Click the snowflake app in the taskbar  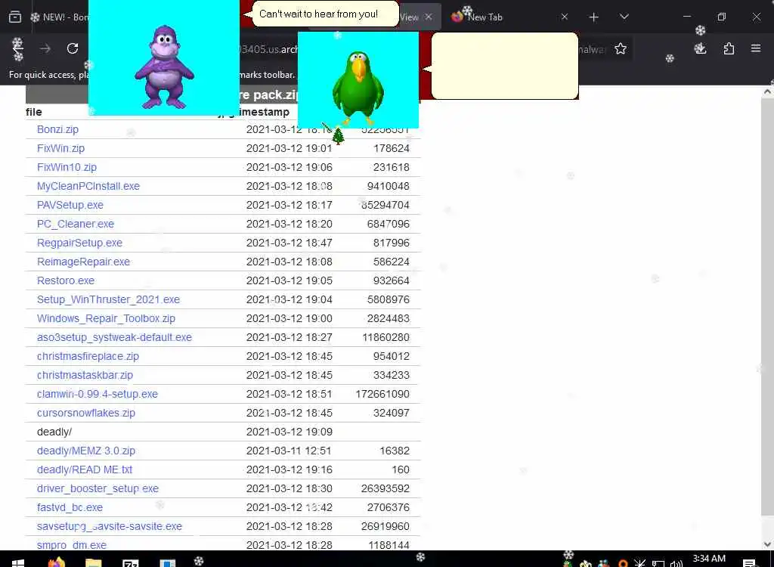coord(199,561)
